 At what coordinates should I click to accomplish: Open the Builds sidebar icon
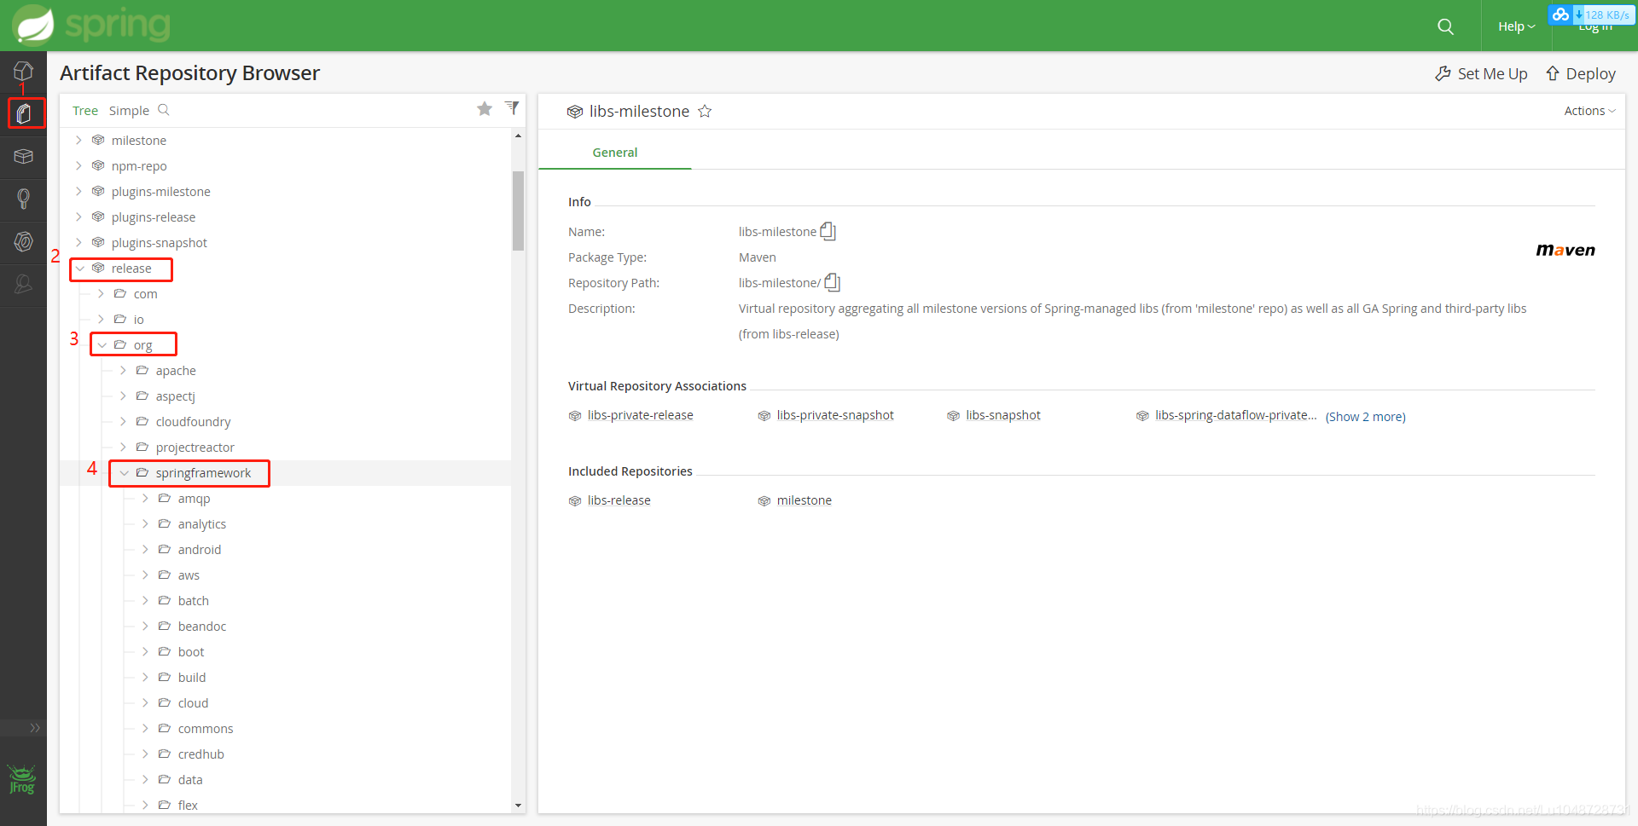pos(23,199)
